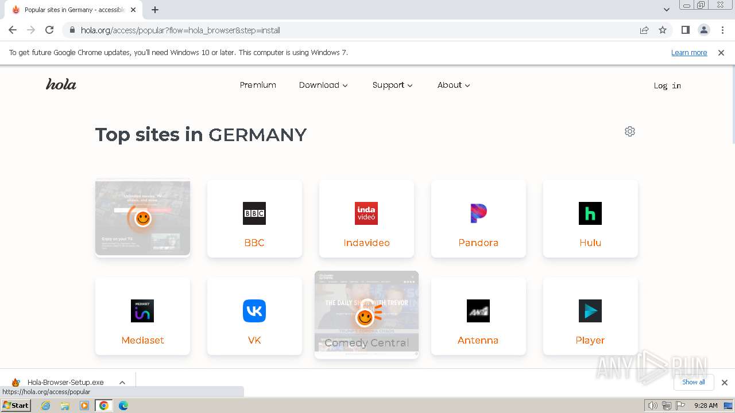The width and height of the screenshot is (735, 413).
Task: Click the hola logo
Action: click(x=61, y=85)
